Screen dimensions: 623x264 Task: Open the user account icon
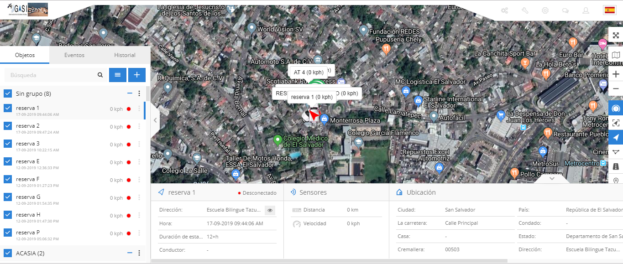[586, 10]
